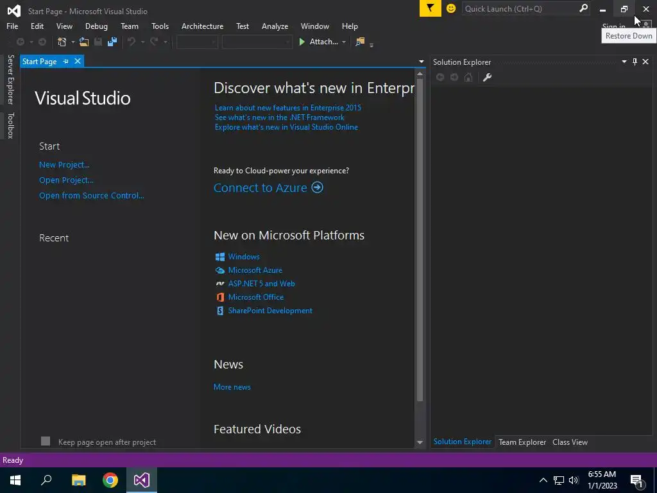Click the Redo toolbar icon
Image resolution: width=657 pixels, height=493 pixels.
point(154,42)
